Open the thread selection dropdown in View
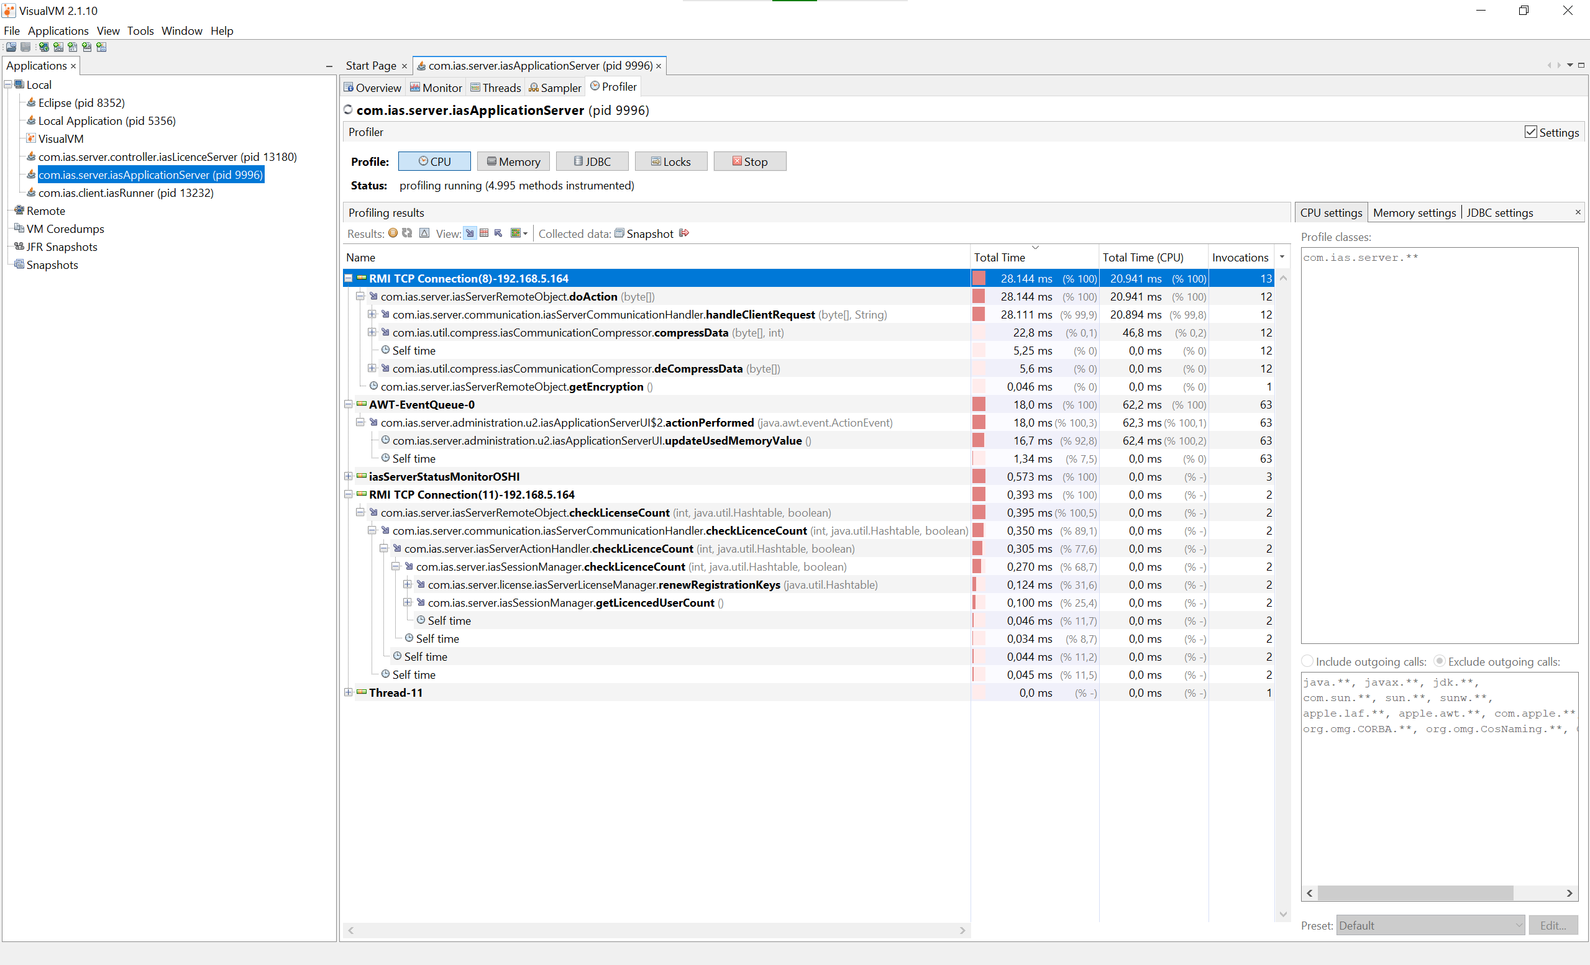This screenshot has height=965, width=1590. pyautogui.click(x=519, y=233)
